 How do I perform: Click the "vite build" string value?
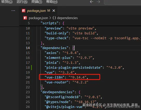(x=84, y=33)
